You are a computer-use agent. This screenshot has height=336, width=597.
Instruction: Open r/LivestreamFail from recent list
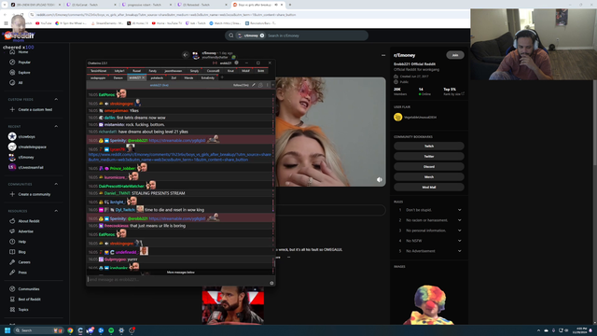click(x=31, y=168)
